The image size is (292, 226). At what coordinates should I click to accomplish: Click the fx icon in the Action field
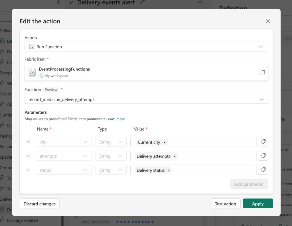pos(31,47)
